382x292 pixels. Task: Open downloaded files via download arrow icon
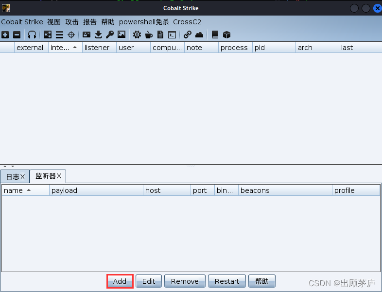[98, 35]
